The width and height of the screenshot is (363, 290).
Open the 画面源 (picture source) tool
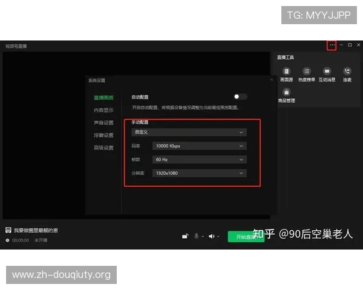point(286,74)
